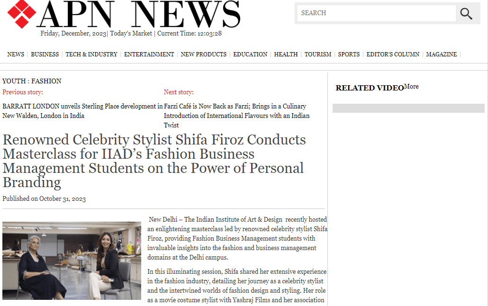This screenshot has height=306, width=488.
Task: Click the APN NEWS site title
Action: (x=139, y=14)
